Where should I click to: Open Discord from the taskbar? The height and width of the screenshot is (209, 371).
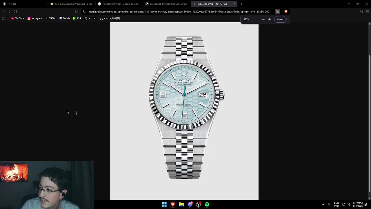(190, 204)
